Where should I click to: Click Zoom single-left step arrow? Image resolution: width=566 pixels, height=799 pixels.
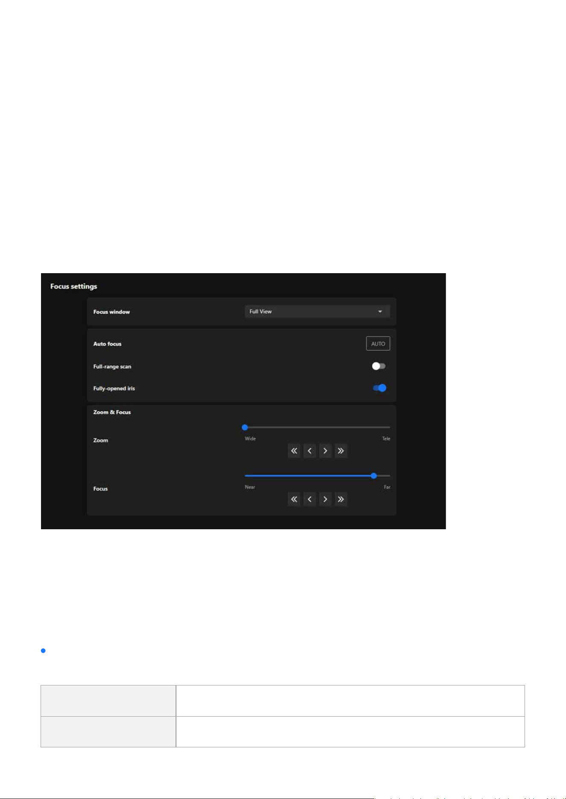pos(310,451)
